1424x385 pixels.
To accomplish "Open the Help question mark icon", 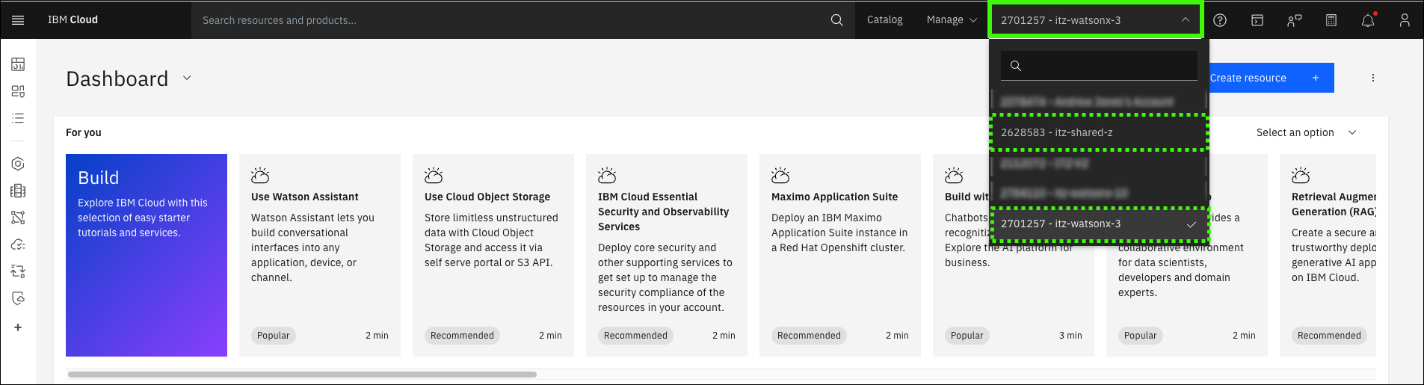I will tap(1220, 20).
